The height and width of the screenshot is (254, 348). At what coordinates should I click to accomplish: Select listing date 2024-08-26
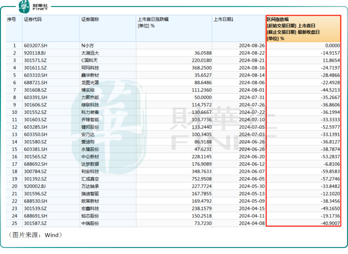point(252,46)
